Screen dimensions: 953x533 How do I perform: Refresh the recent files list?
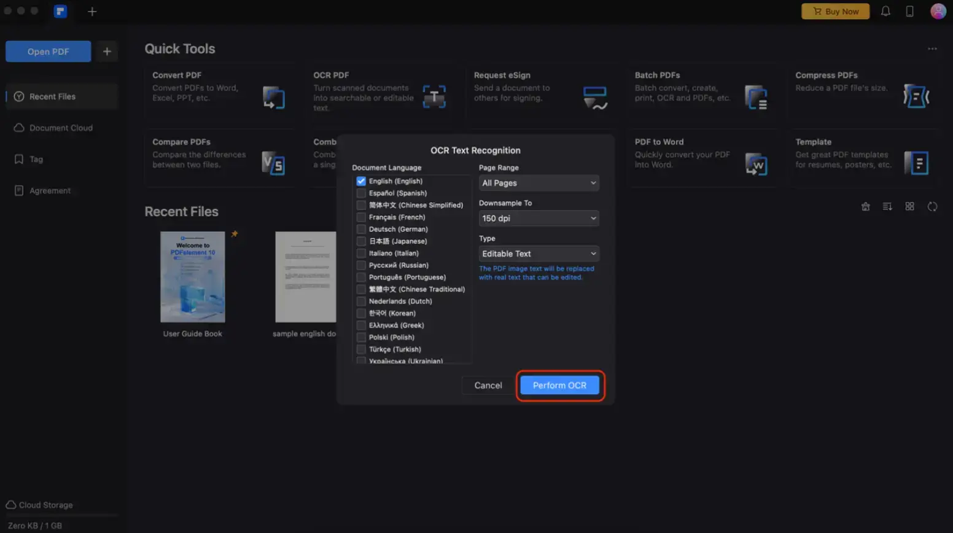click(x=932, y=206)
